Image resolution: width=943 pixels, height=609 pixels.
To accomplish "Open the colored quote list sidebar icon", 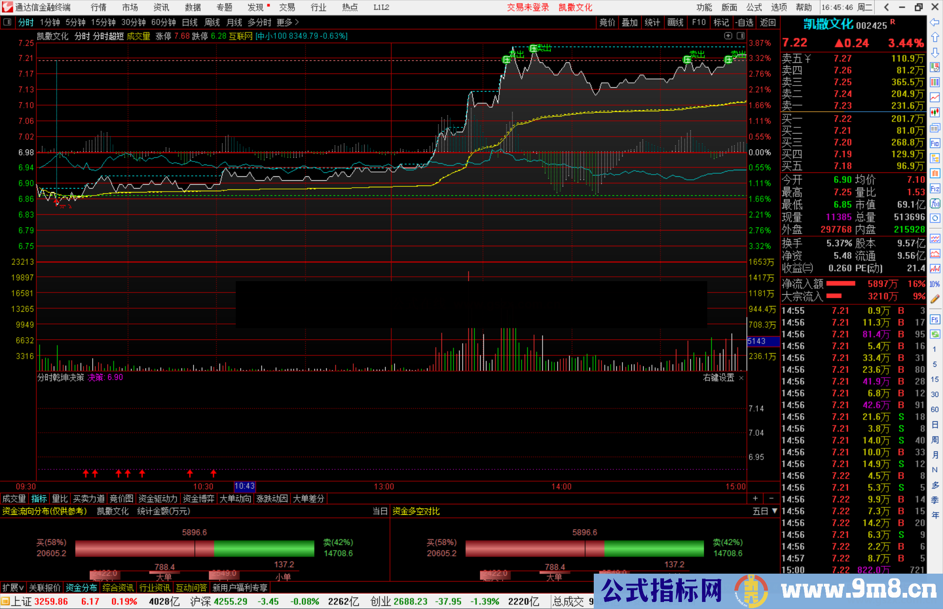I will point(935,82).
